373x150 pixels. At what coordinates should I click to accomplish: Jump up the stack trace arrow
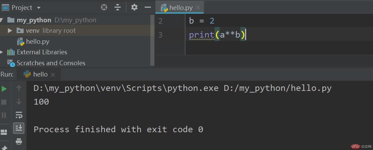point(19,89)
